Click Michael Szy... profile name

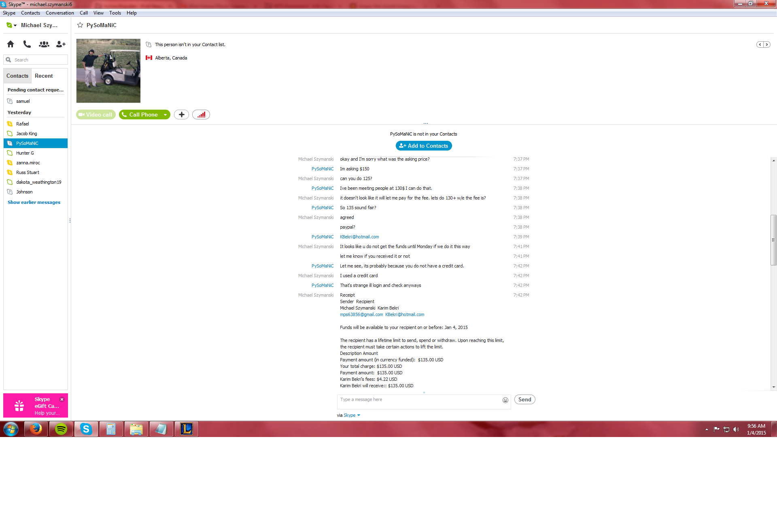(x=39, y=25)
